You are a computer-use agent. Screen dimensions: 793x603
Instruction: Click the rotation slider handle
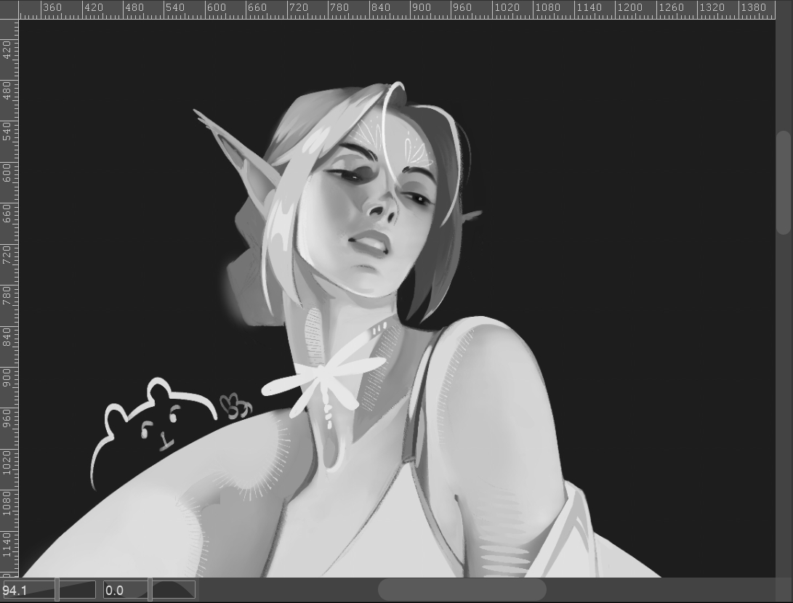pos(150,590)
